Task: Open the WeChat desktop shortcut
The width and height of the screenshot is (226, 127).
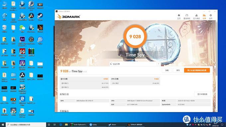Action: [22, 29]
